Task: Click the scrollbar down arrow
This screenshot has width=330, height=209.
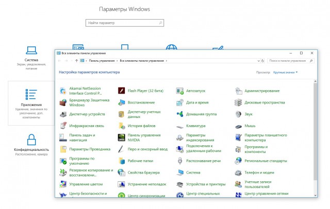Action: coord(315,195)
